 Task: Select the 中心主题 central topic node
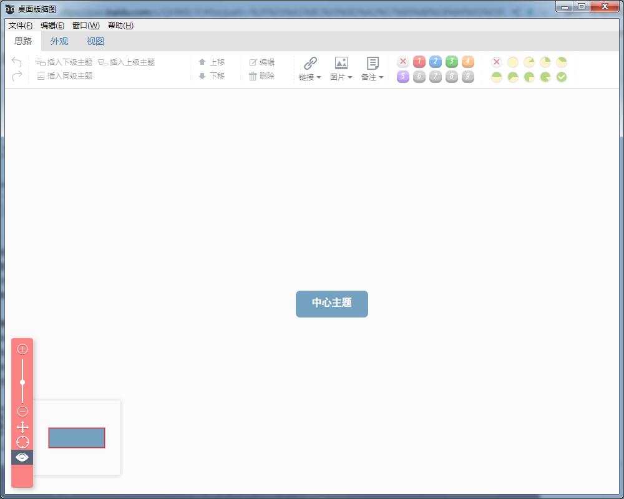click(x=331, y=304)
